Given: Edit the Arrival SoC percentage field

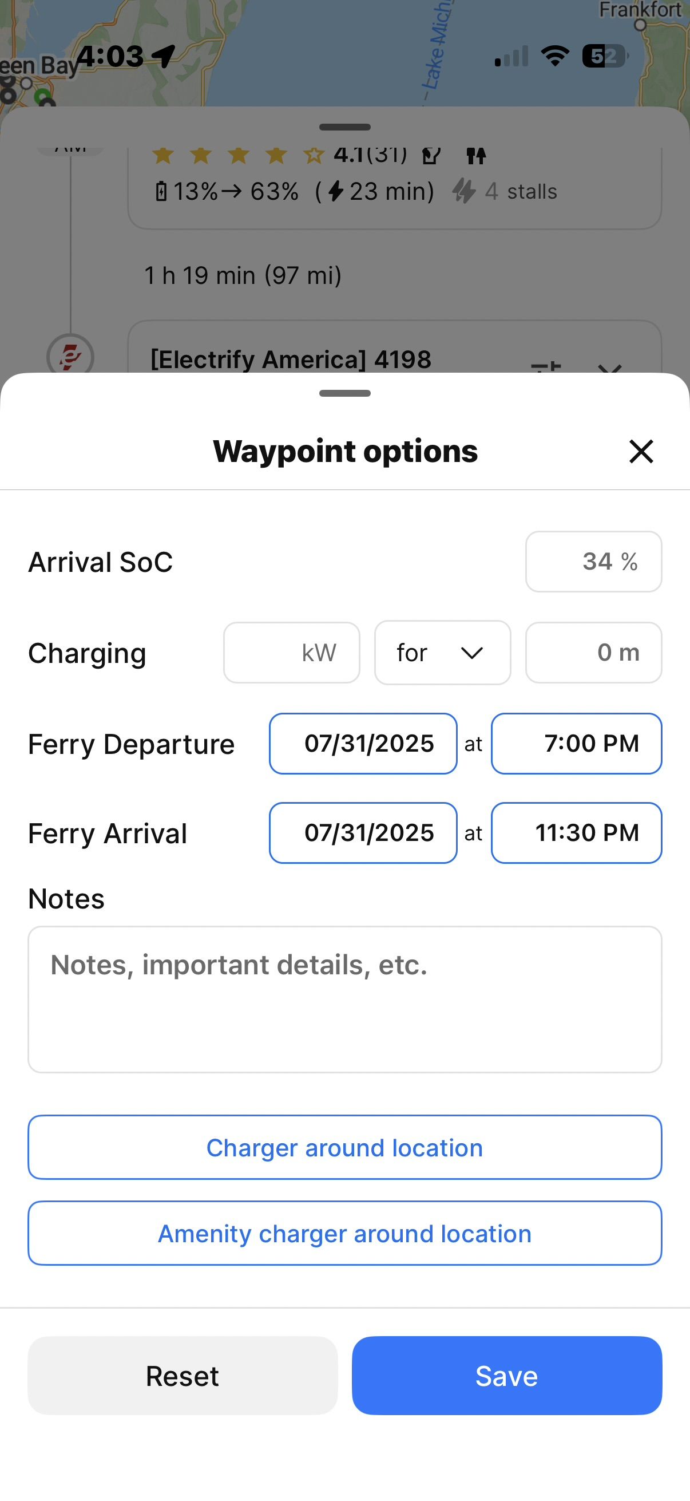Looking at the screenshot, I should [x=593, y=562].
